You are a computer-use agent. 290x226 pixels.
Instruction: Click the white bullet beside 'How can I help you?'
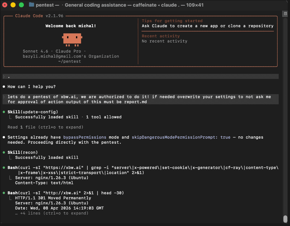coord(4,87)
